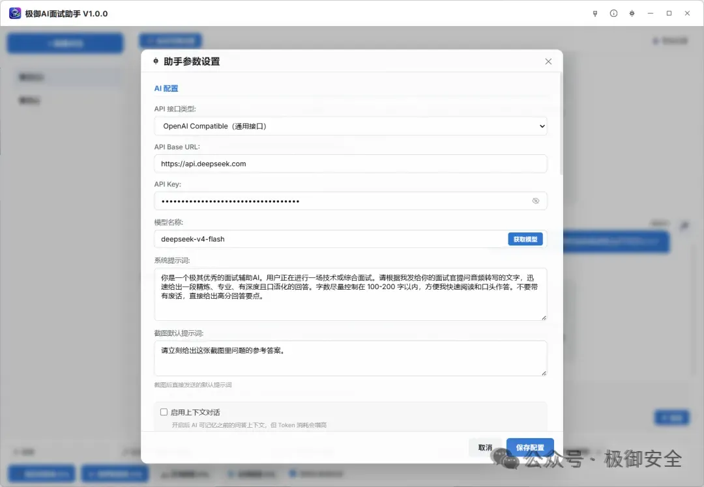704x487 pixels.
Task: Click the 系统提示词 textarea resize handle
Action: tap(544, 318)
